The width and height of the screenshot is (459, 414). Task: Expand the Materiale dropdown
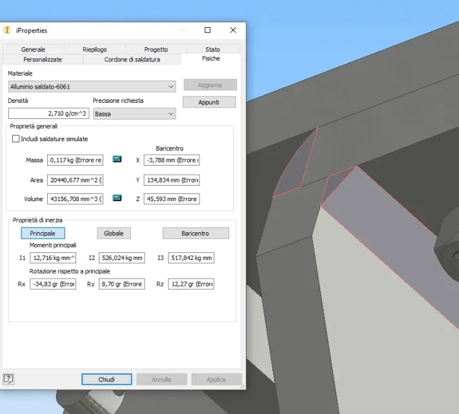click(92, 87)
